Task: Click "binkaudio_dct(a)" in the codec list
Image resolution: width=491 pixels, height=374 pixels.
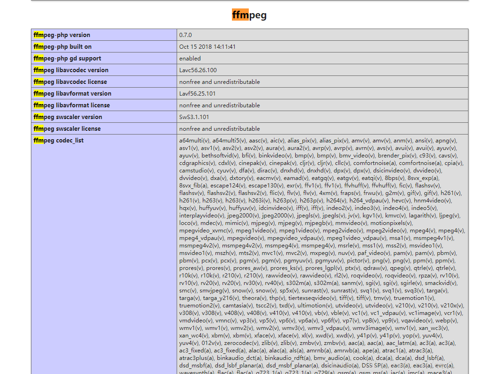Action: (239, 359)
